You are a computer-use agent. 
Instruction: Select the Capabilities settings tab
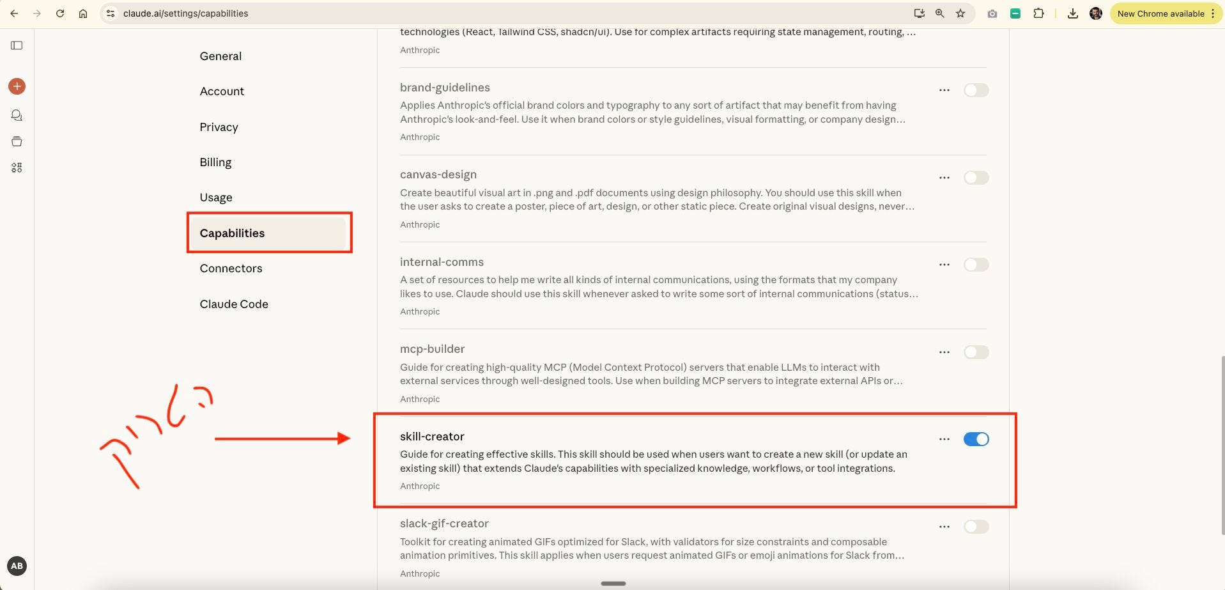coord(268,233)
